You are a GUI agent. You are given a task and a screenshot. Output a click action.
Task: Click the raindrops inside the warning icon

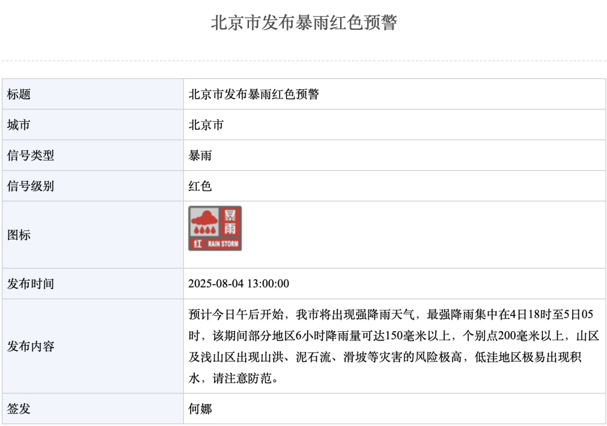coord(205,229)
